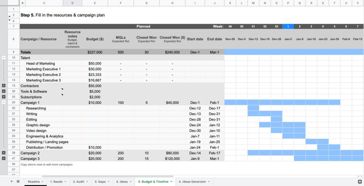The image size is (364, 186).
Task: Click the Step 5 heading cell
Action: [x=63, y=15]
